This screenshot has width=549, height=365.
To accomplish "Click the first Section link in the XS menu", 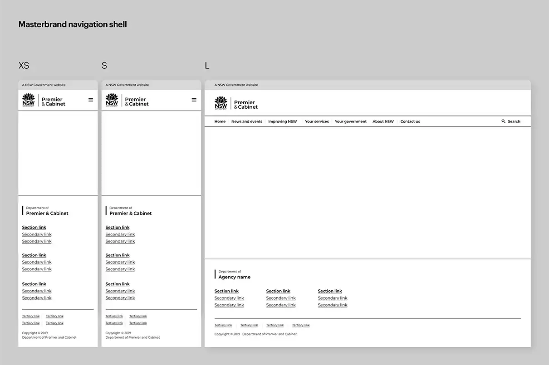I will click(34, 227).
